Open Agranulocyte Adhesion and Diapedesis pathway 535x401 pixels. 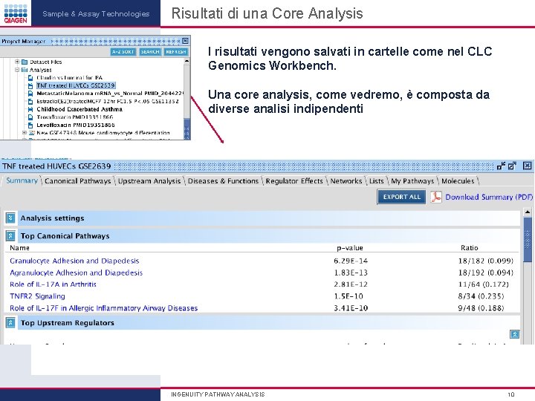[x=76, y=273]
